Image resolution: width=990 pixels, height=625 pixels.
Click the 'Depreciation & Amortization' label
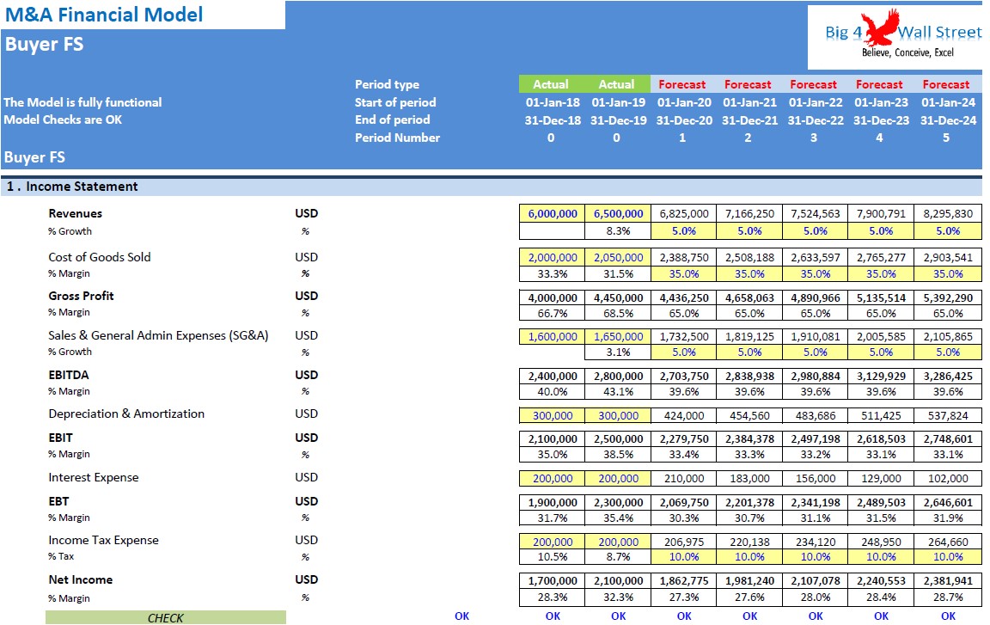tap(126, 414)
